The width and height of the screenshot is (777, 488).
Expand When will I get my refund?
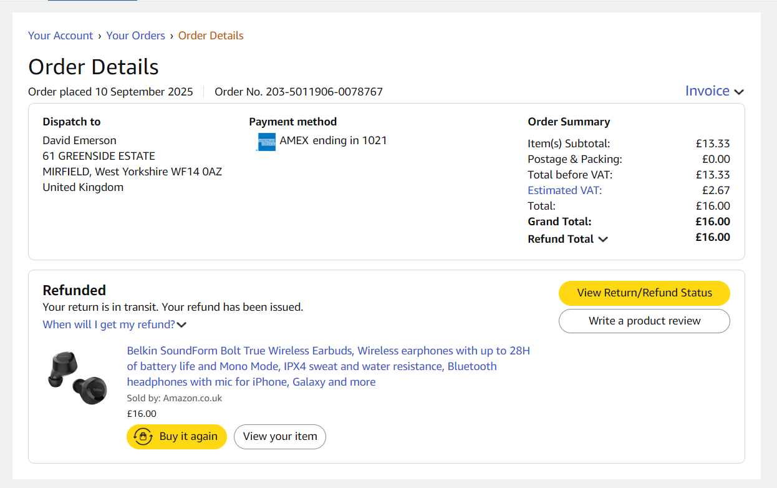coord(115,325)
